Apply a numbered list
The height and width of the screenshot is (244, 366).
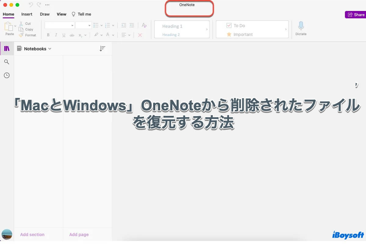[107, 25]
